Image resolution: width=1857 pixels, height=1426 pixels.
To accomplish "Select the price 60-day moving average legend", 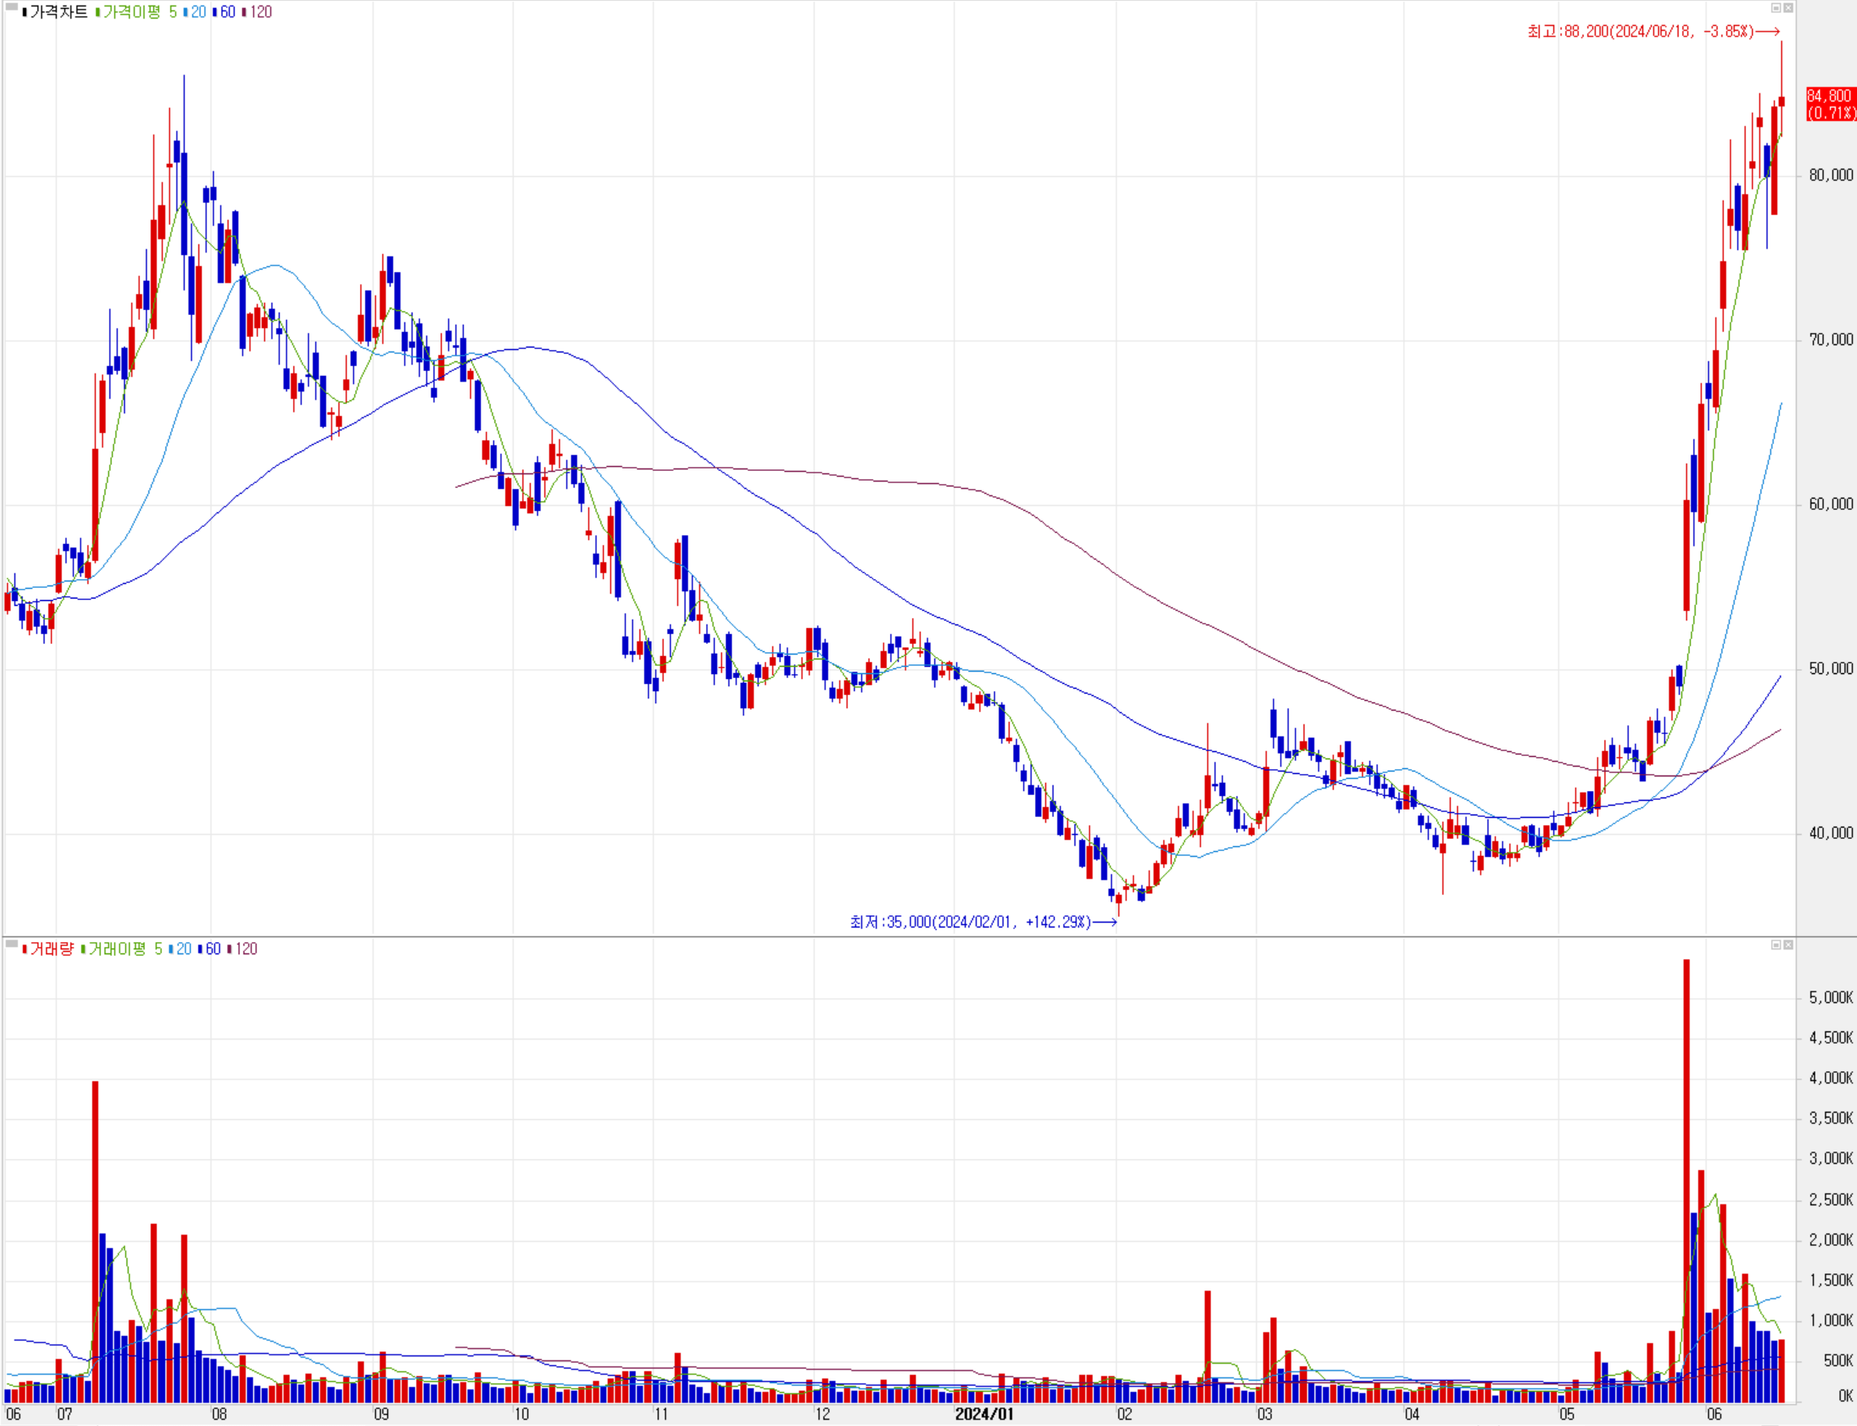I will coord(227,12).
